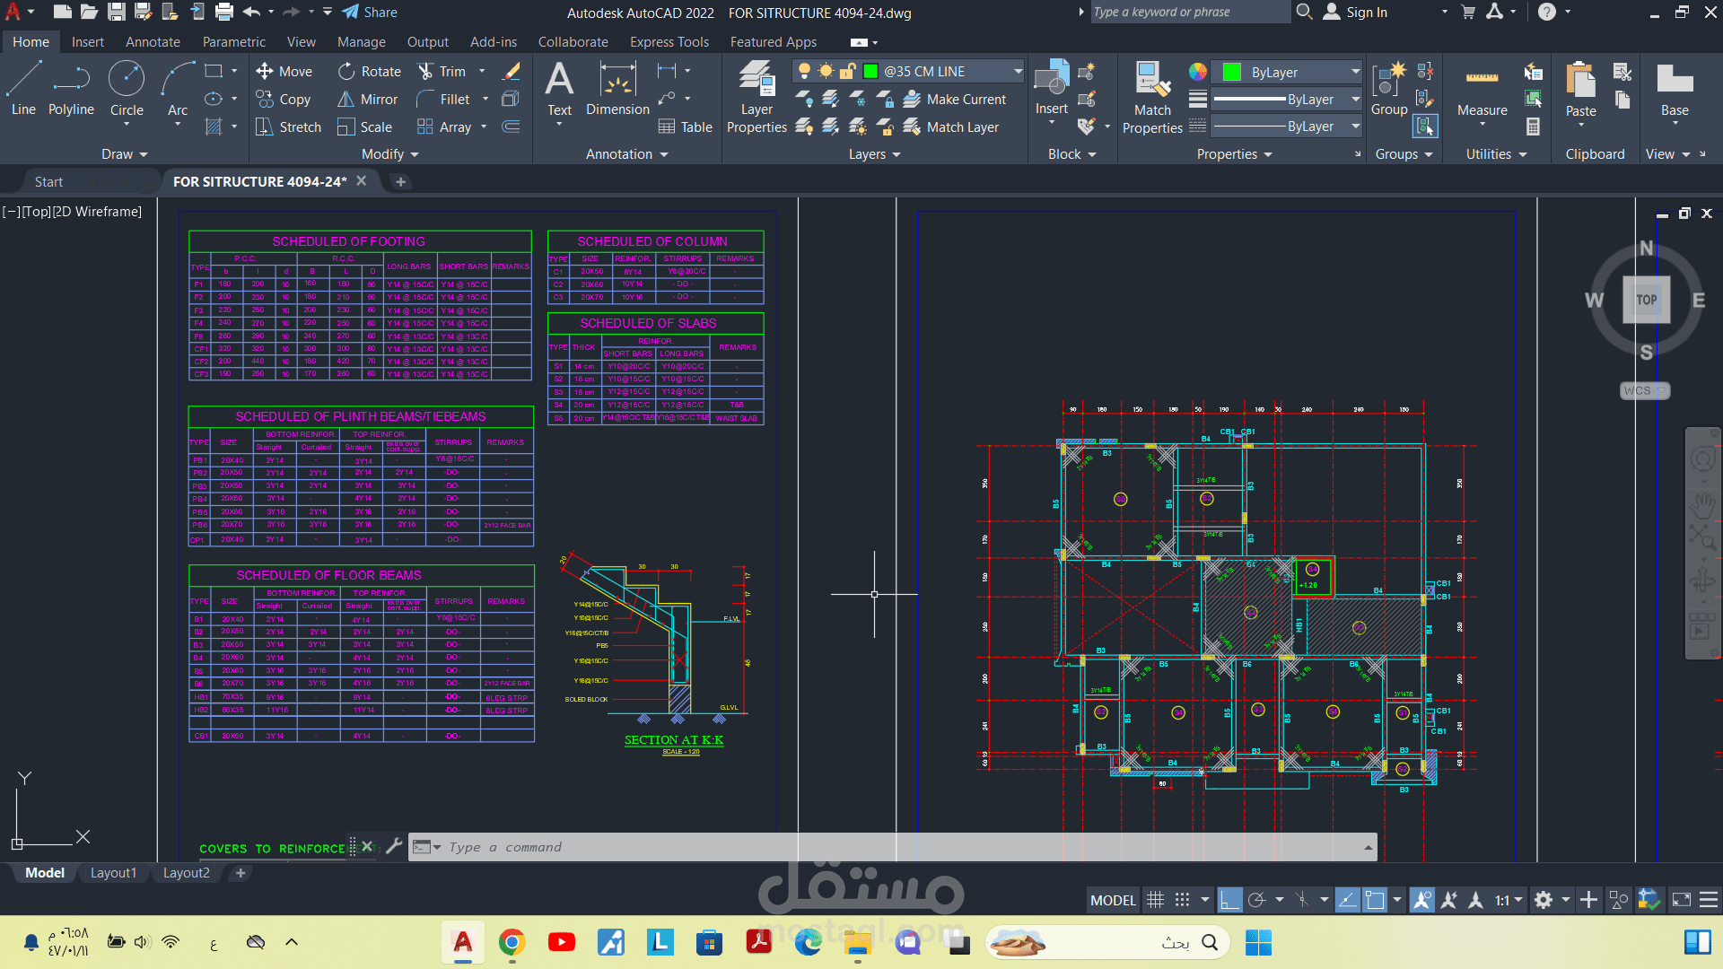1723x969 pixels.
Task: Switch to Parametric ribbon tab
Action: point(233,42)
